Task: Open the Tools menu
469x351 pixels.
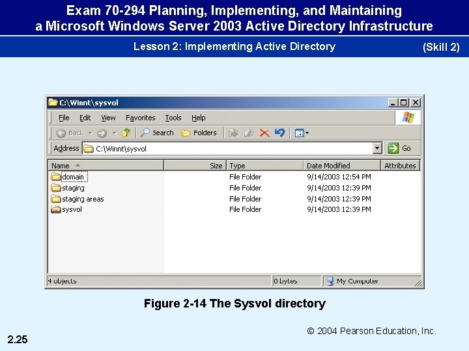Action: [173, 118]
